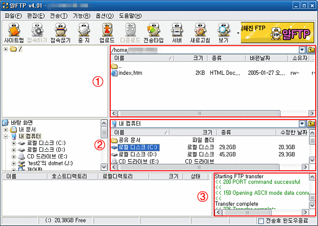Click remote file list horizontal scrollbar thumb
318x226 pixels.
point(199,113)
